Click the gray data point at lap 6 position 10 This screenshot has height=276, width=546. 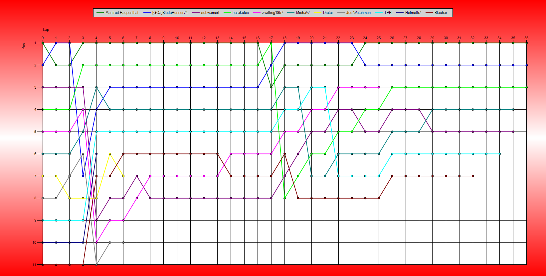point(123,242)
